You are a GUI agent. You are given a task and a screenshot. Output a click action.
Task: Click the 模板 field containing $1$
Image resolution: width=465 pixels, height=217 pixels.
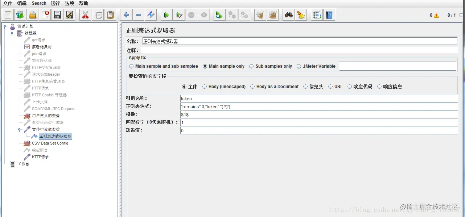319,114
